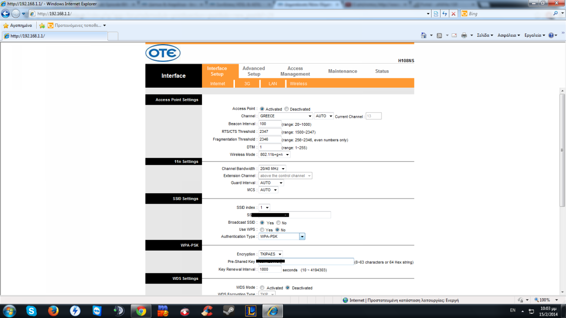
Task: Open the 3G sub-tab
Action: (247, 84)
